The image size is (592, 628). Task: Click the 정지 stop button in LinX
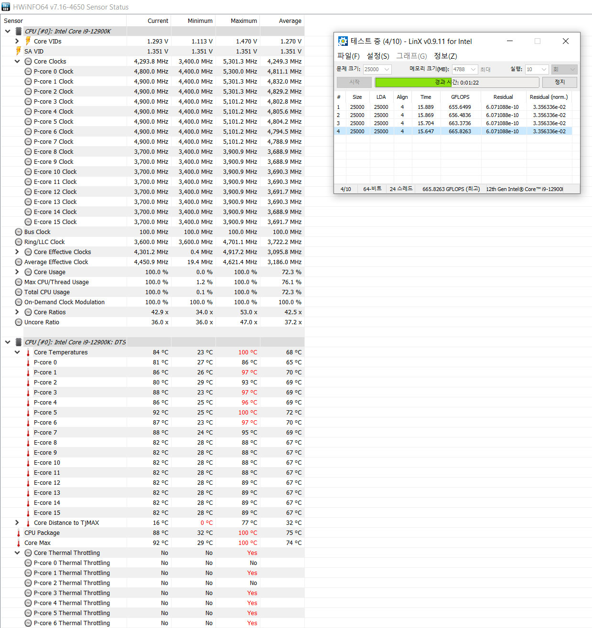(x=560, y=82)
